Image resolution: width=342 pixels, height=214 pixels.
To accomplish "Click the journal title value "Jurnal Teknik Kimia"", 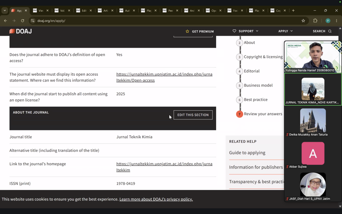I will 134,137.
